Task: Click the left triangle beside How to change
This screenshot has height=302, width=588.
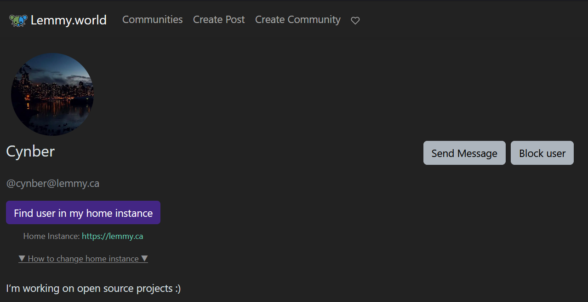Action: tap(22, 259)
